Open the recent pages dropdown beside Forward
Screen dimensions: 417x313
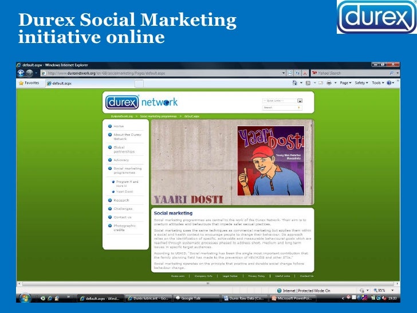click(36, 73)
